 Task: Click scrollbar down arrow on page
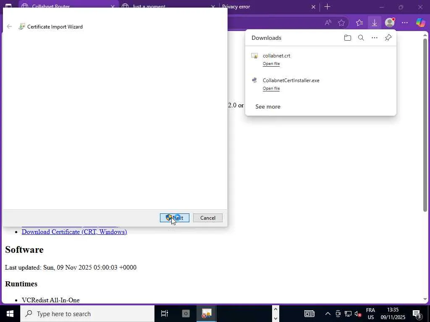click(x=425, y=299)
